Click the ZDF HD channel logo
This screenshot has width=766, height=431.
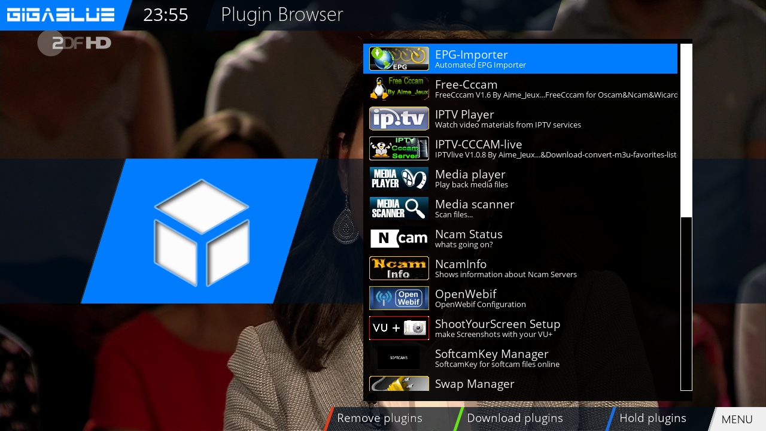[75, 43]
